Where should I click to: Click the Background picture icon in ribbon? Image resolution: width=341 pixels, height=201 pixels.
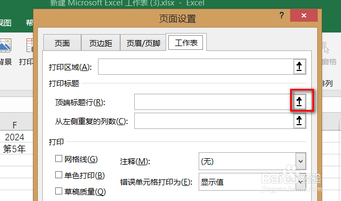[x=5, y=46]
